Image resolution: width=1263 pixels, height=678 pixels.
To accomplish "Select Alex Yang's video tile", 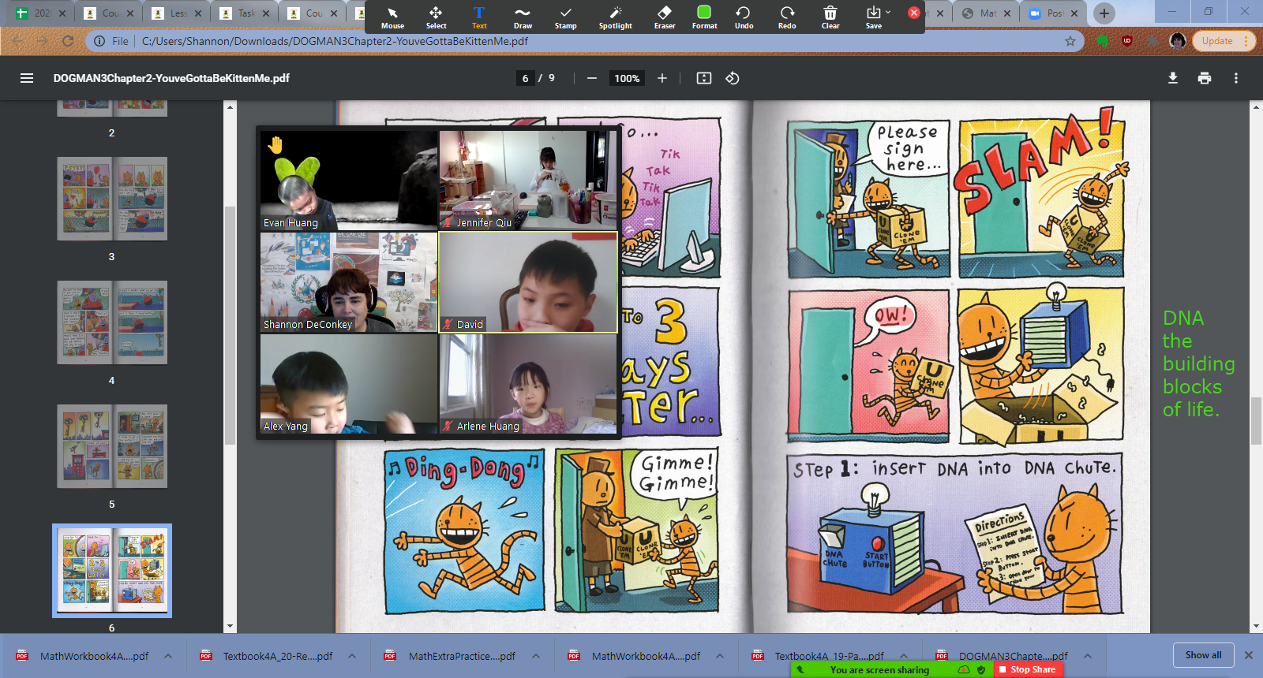I will pos(349,384).
